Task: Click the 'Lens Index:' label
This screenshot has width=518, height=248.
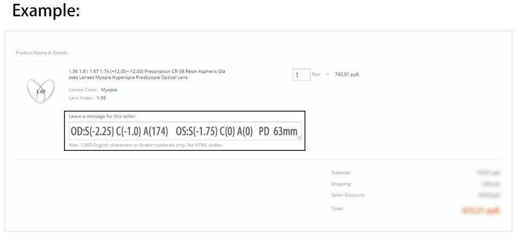Action: (81, 98)
